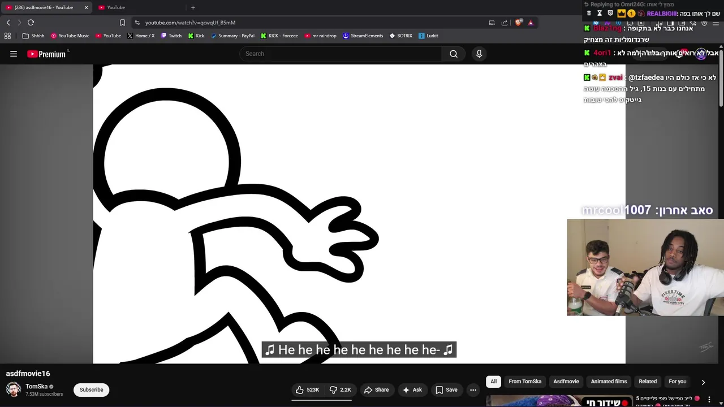Click the streamer webcam overlay

(x=645, y=267)
